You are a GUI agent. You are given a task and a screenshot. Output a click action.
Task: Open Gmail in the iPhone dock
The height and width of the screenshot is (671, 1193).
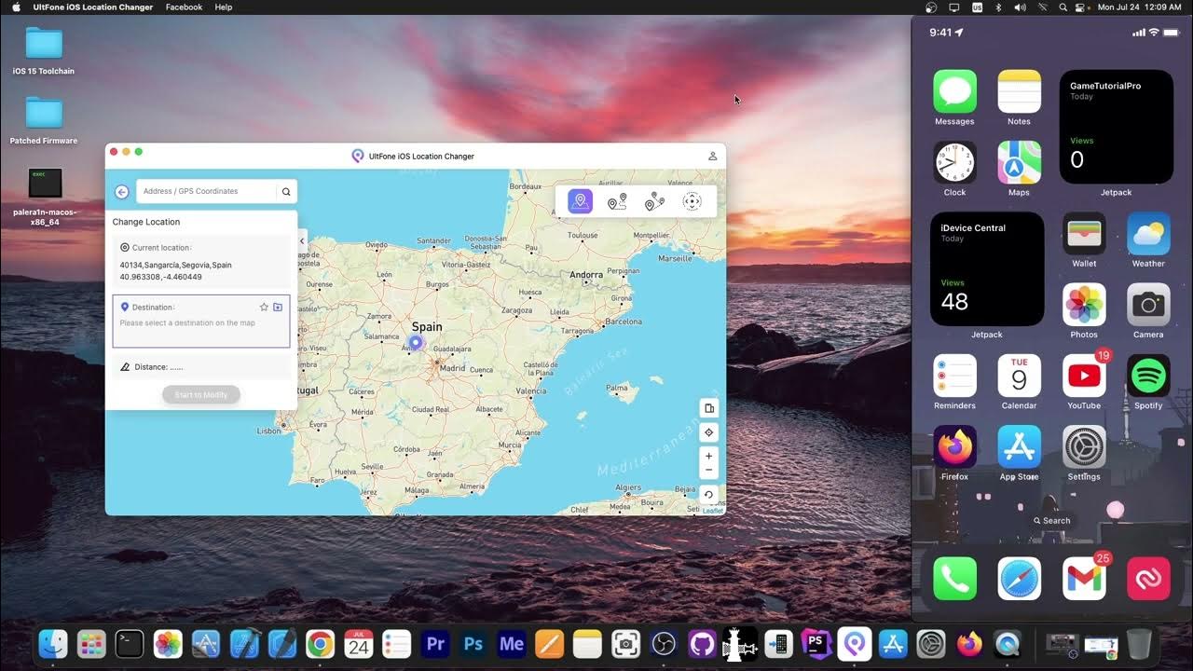point(1084,579)
